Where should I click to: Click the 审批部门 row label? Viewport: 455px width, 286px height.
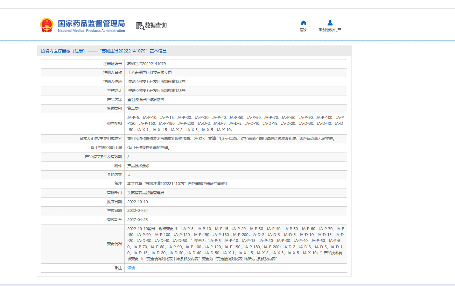click(x=114, y=193)
